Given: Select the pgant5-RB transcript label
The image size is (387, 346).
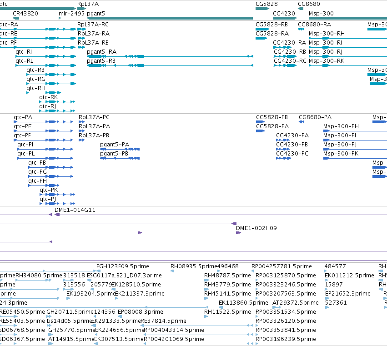Looking at the screenshot, I should pyautogui.click(x=101, y=61).
